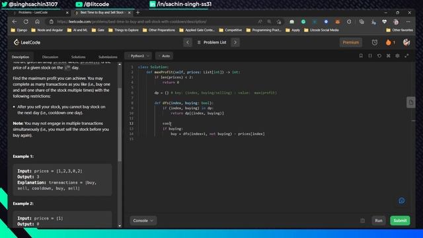This screenshot has height=238, width=423.
Task: Open editor settings gear icon
Action: (x=397, y=56)
